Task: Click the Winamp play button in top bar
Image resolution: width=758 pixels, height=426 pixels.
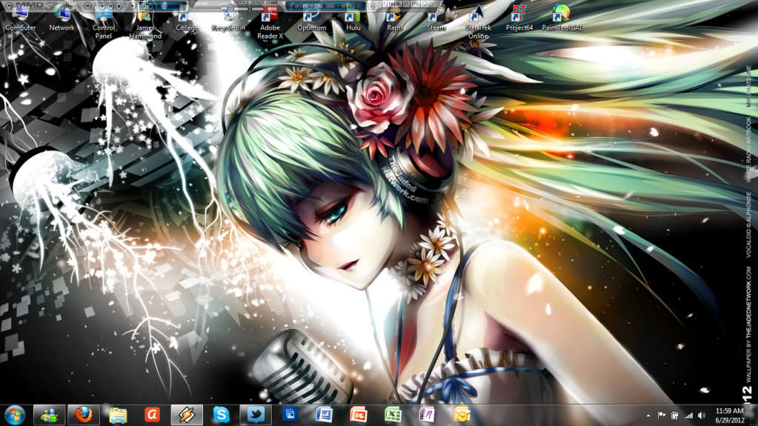Action: [x=102, y=6]
